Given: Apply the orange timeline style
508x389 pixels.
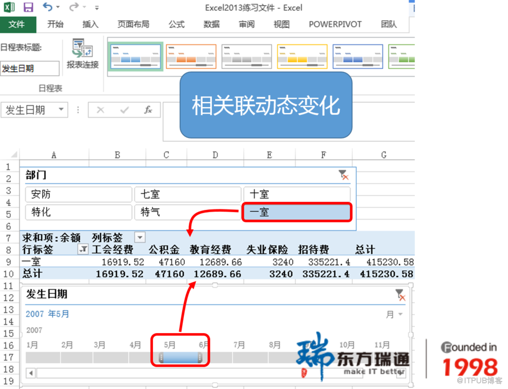Looking at the screenshot, I should (191, 56).
